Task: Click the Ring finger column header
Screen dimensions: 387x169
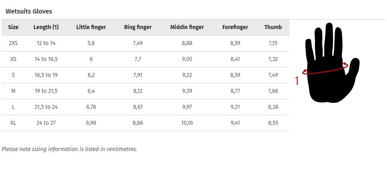Action: 138,27
